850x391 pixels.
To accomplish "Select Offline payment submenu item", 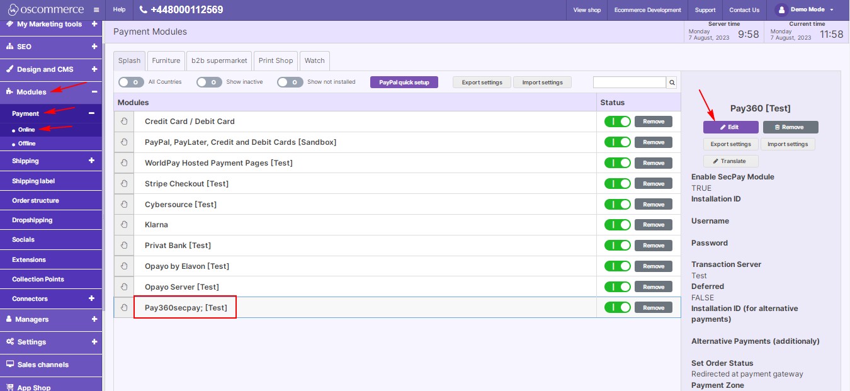I will pyautogui.click(x=27, y=144).
